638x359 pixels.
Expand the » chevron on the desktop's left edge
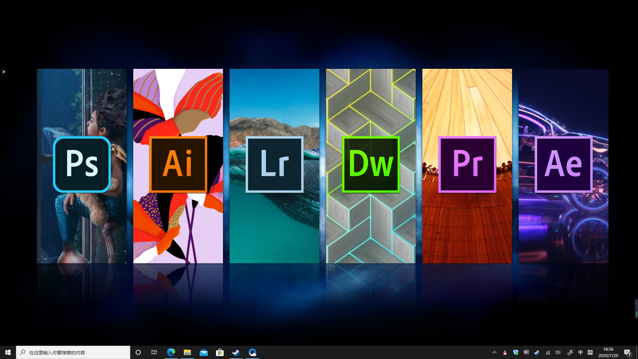[4, 71]
